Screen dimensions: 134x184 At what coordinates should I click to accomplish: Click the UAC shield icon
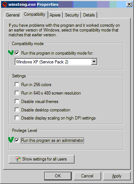coord(18,159)
